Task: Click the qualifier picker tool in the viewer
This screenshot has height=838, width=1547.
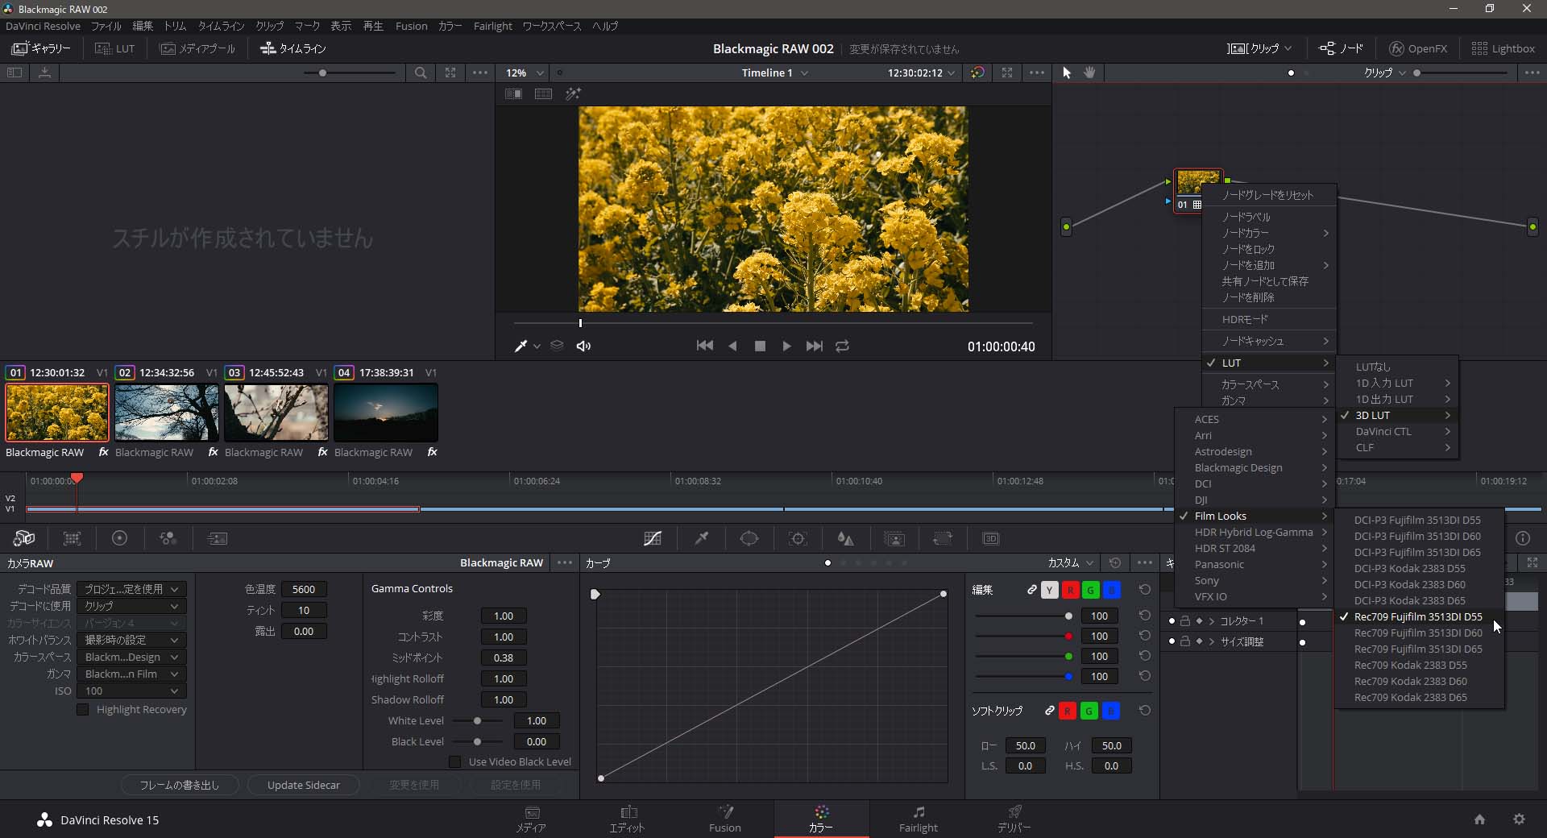Action: [521, 346]
